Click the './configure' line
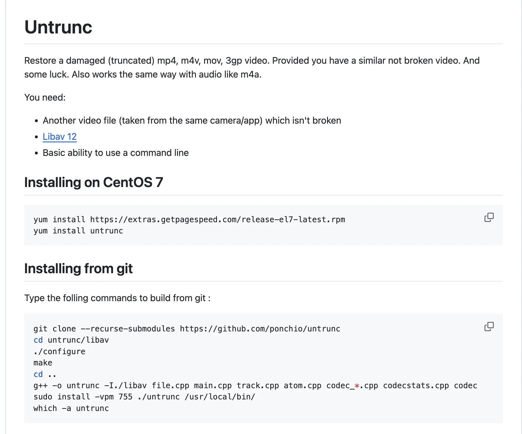This screenshot has height=434, width=522. click(x=59, y=352)
